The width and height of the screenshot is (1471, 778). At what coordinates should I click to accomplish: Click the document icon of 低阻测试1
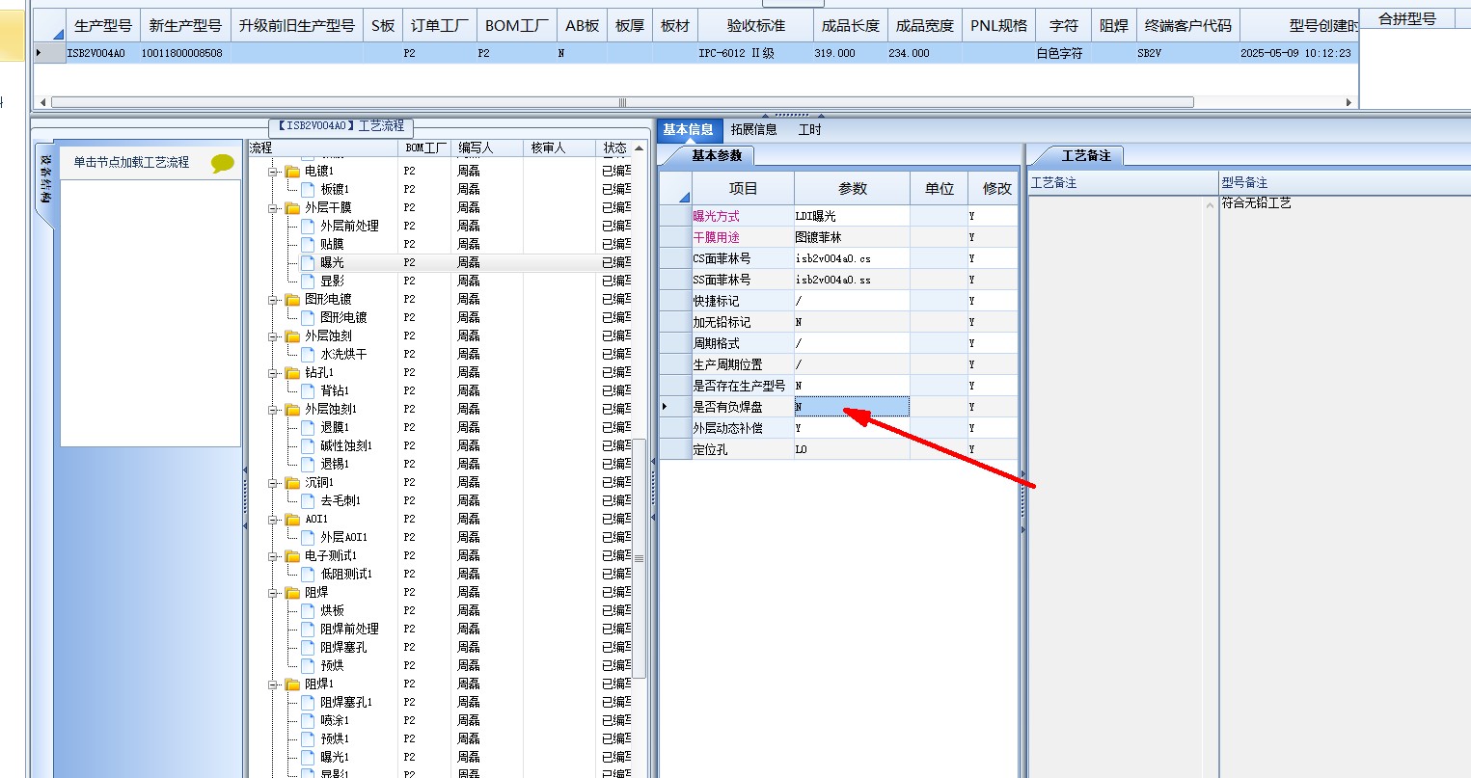coord(308,574)
